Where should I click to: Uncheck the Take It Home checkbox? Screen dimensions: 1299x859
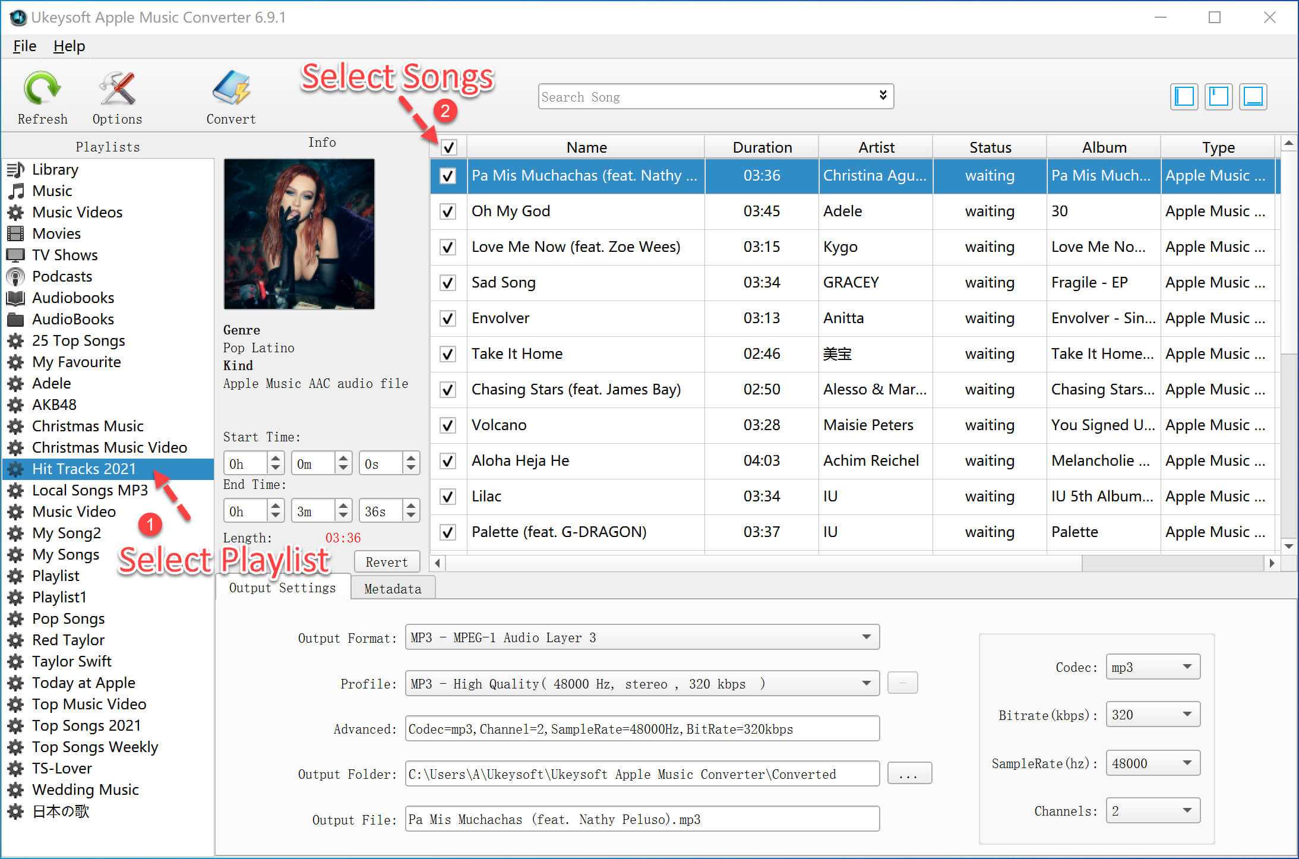coord(448,354)
